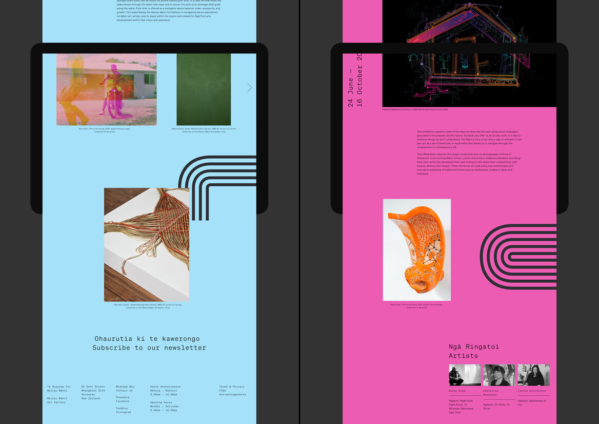Click Subscribe to our newsletter

(x=149, y=348)
